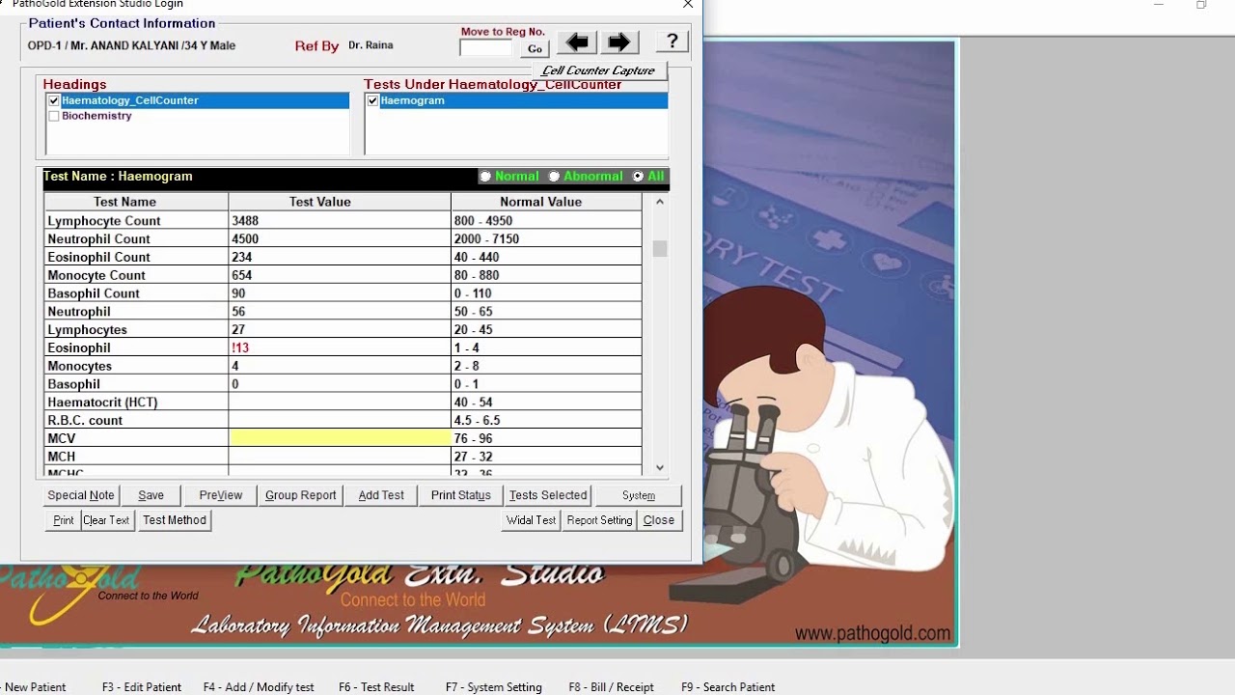This screenshot has height=695, width=1235.
Task: Click the R.B.C. count test value cell
Action: (340, 421)
